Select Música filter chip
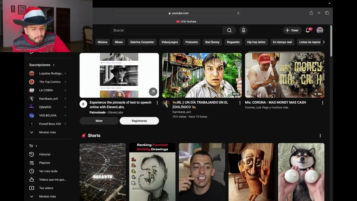 pos(102,42)
